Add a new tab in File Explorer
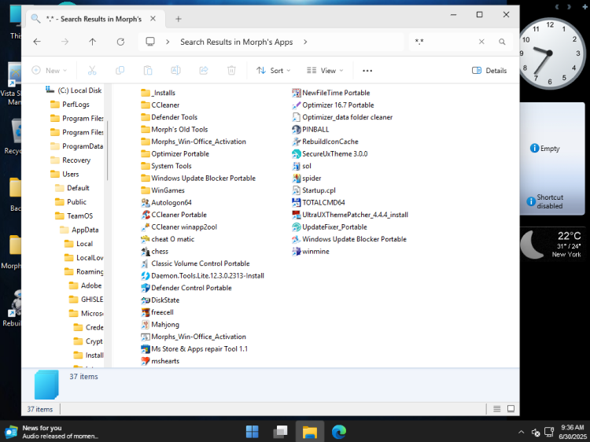Image resolution: width=590 pixels, height=442 pixels. (x=179, y=19)
